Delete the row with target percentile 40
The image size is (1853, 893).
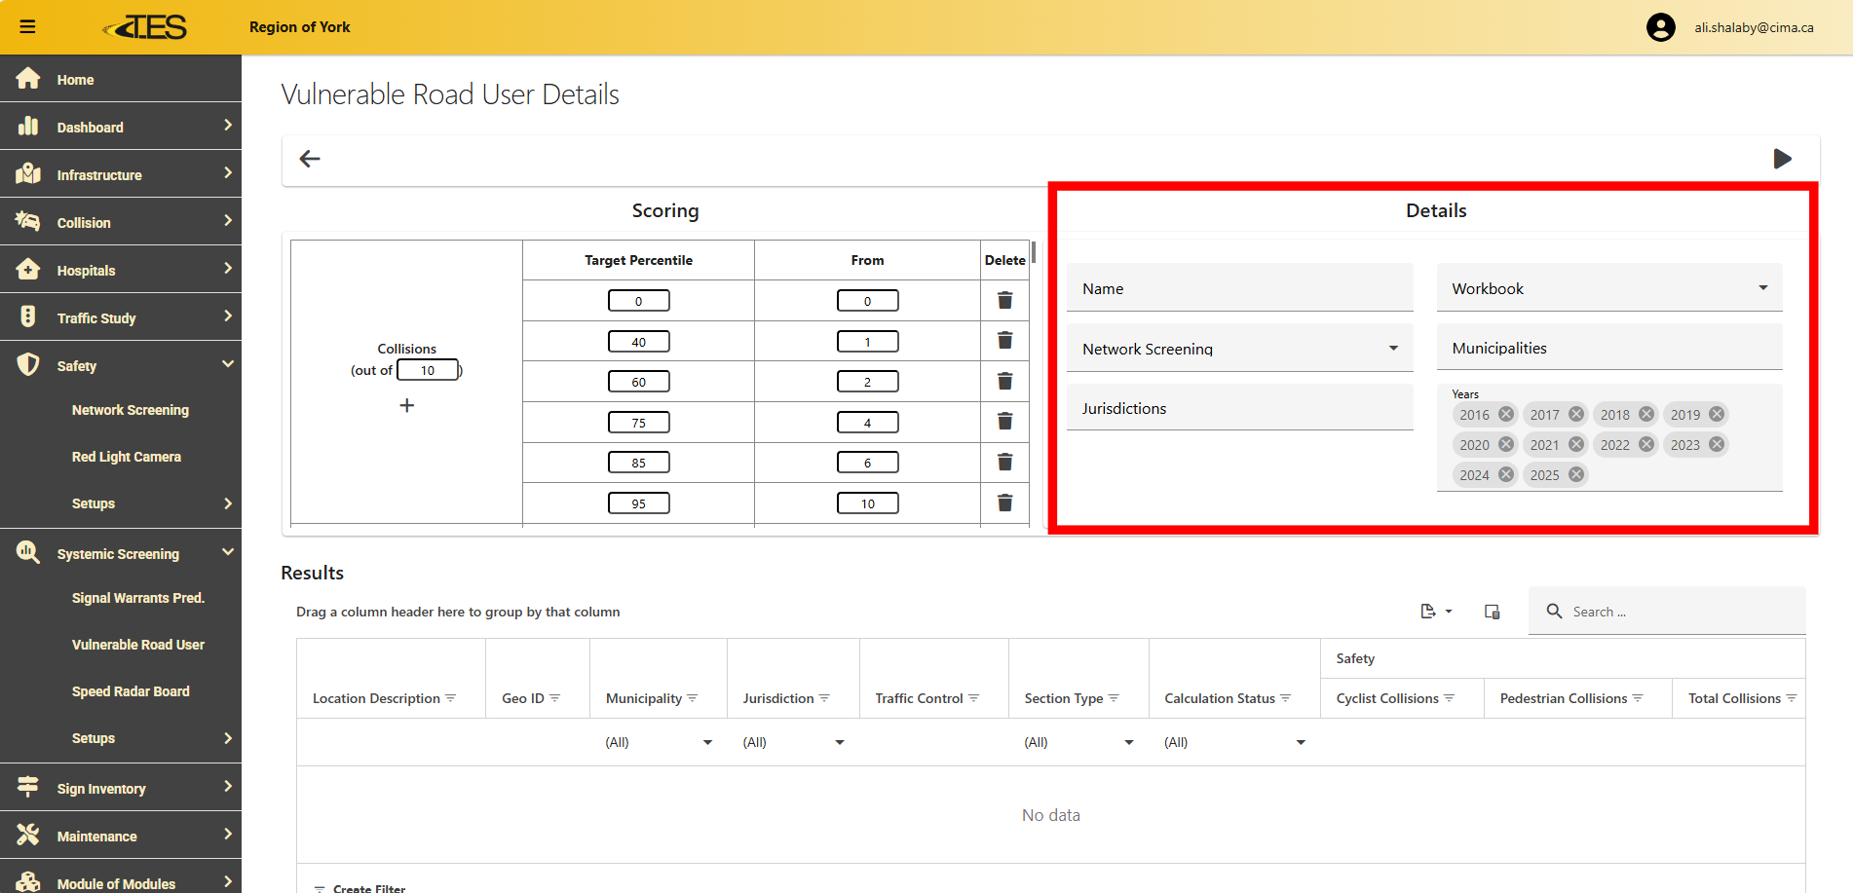click(x=1004, y=341)
